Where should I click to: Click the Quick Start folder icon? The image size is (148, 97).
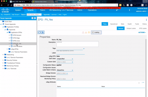pyautogui.click(x=3, y=21)
